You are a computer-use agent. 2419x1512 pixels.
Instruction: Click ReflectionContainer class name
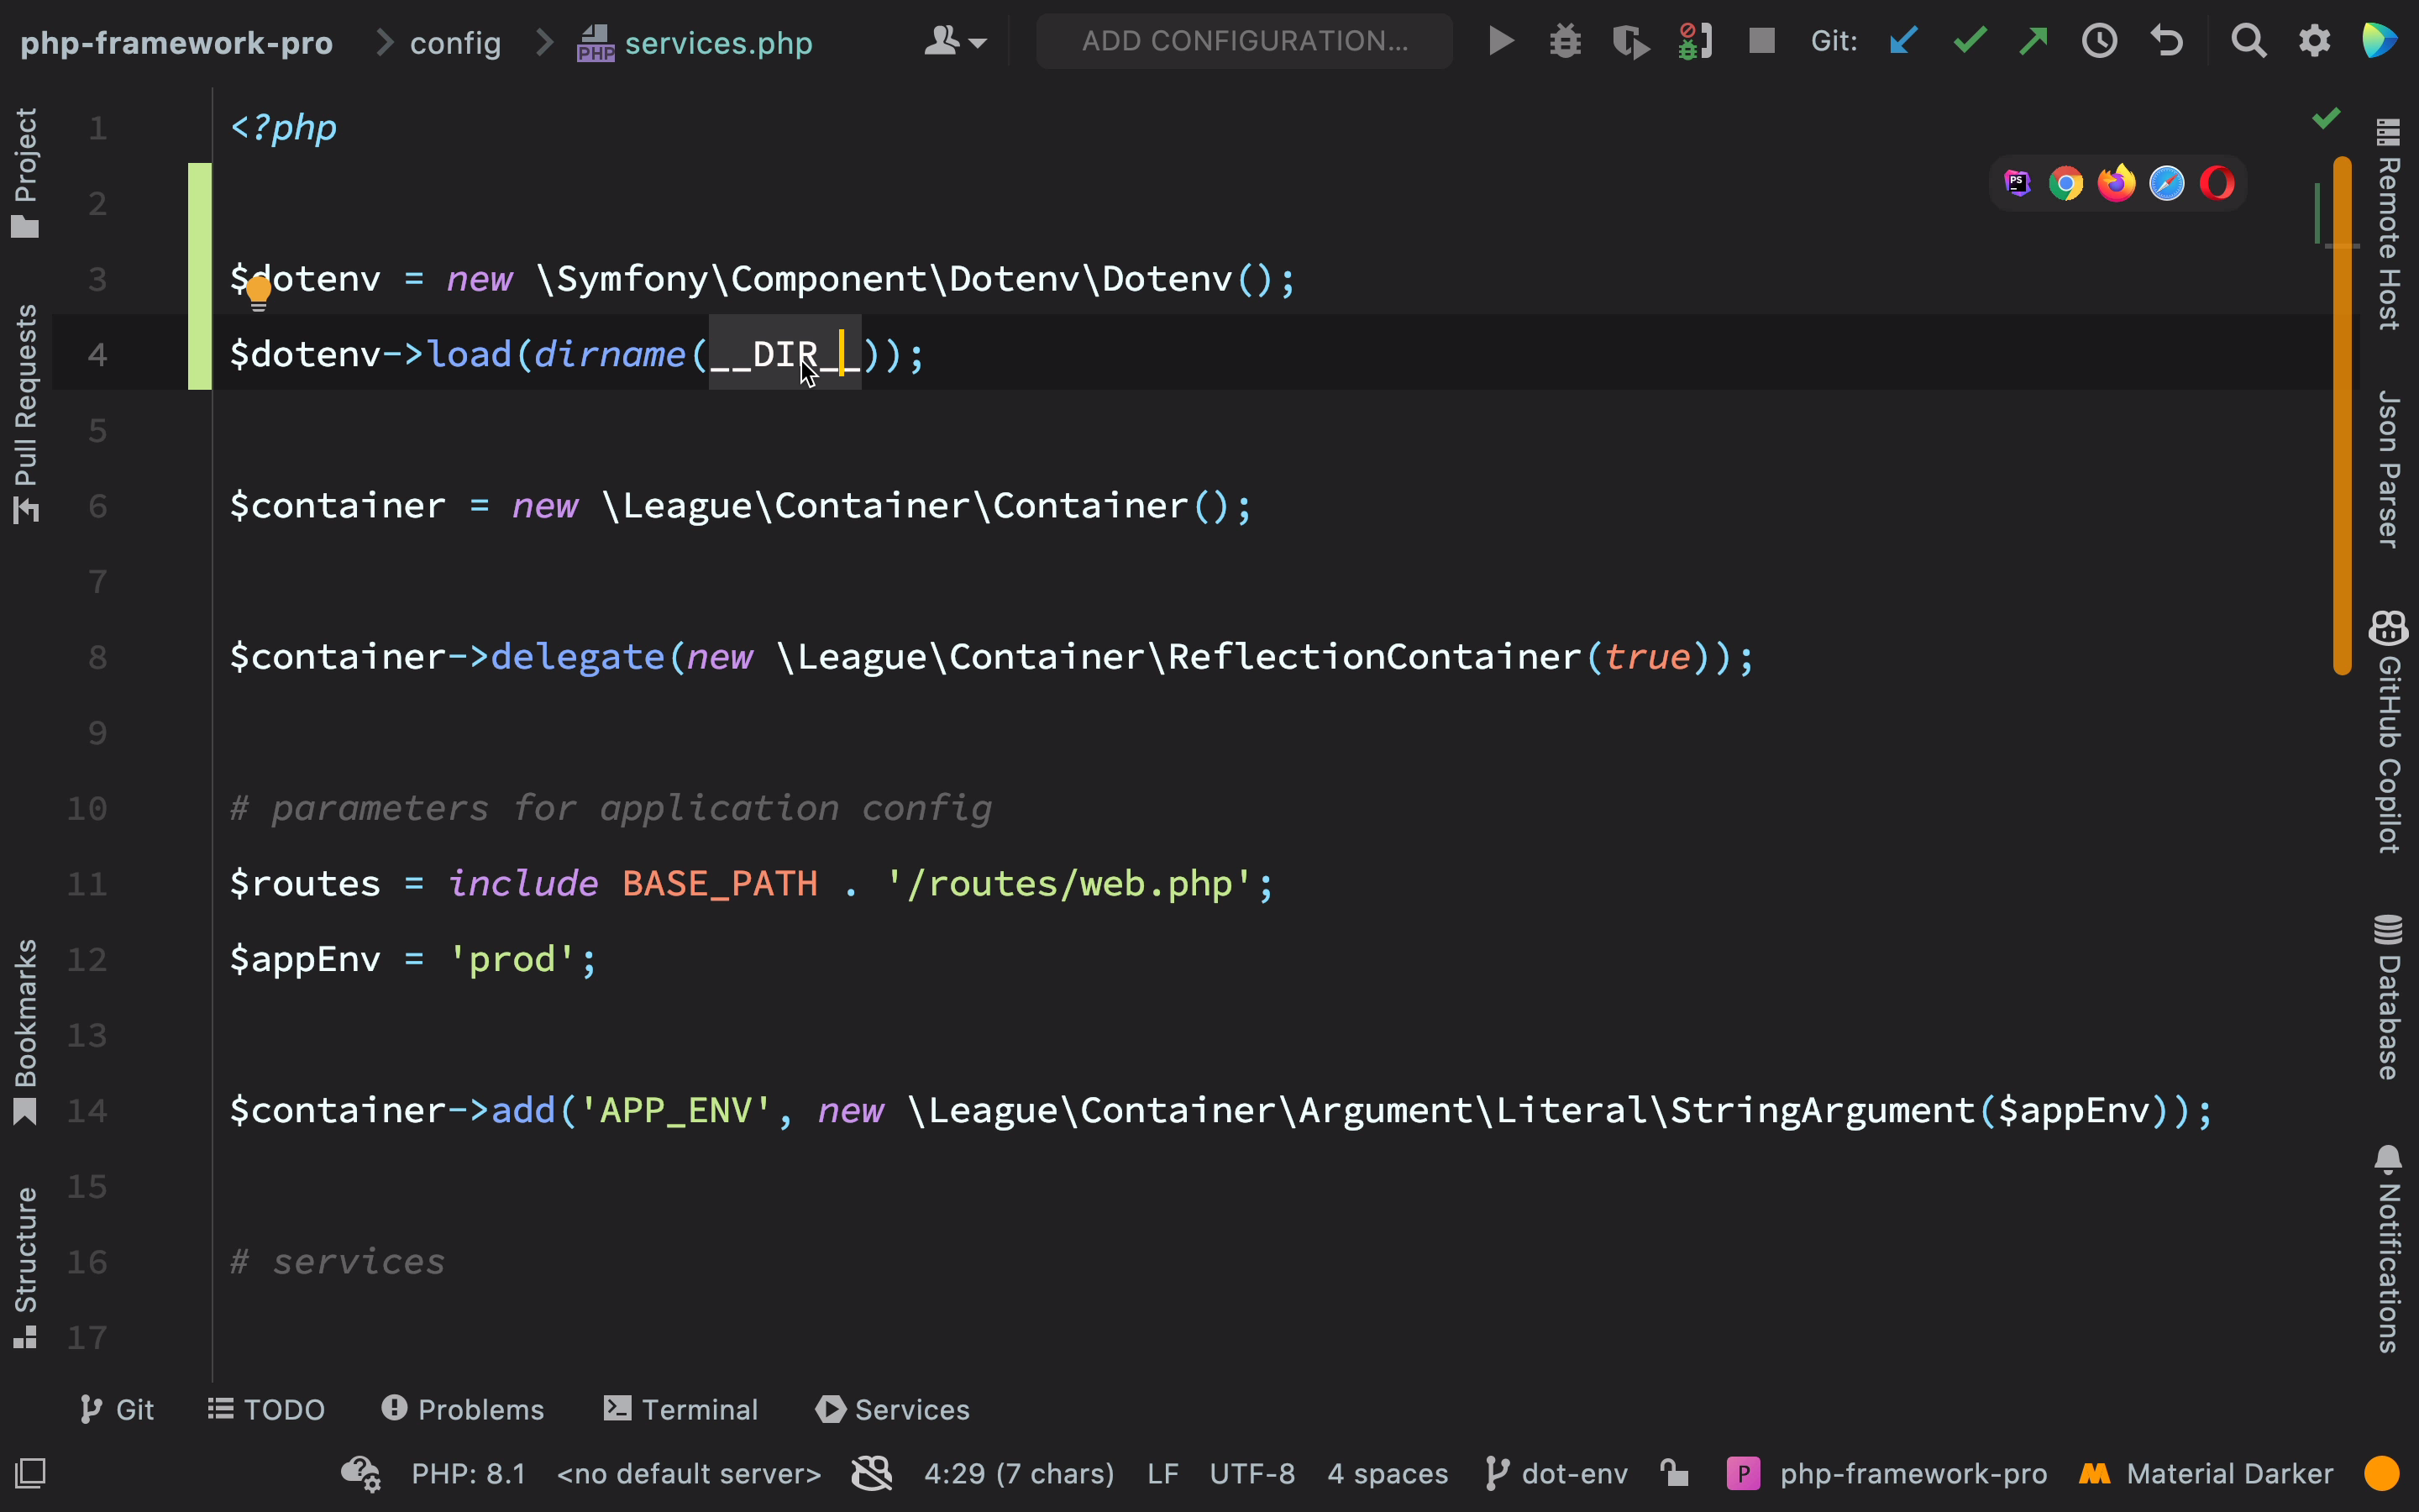pos(1374,657)
